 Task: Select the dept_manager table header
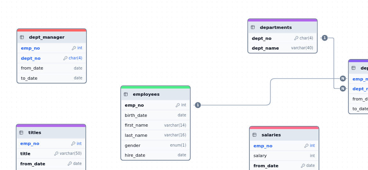(52, 37)
